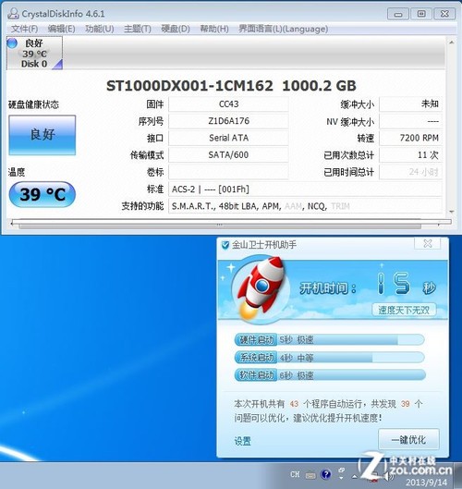
Task: Click the 系统启动 progress bar
Action: click(x=330, y=358)
